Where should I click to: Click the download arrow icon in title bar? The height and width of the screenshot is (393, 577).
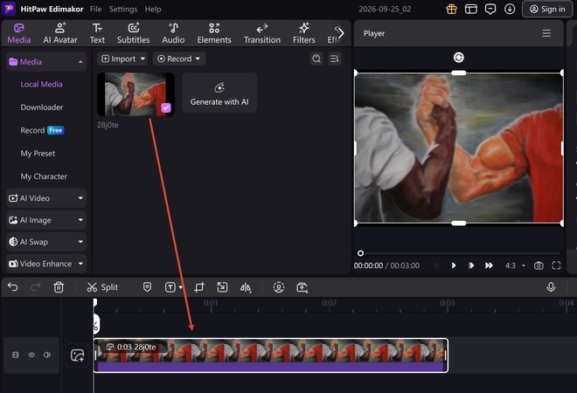[510, 10]
